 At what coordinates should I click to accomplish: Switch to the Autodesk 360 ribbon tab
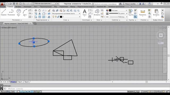pyautogui.click(x=101, y=7)
